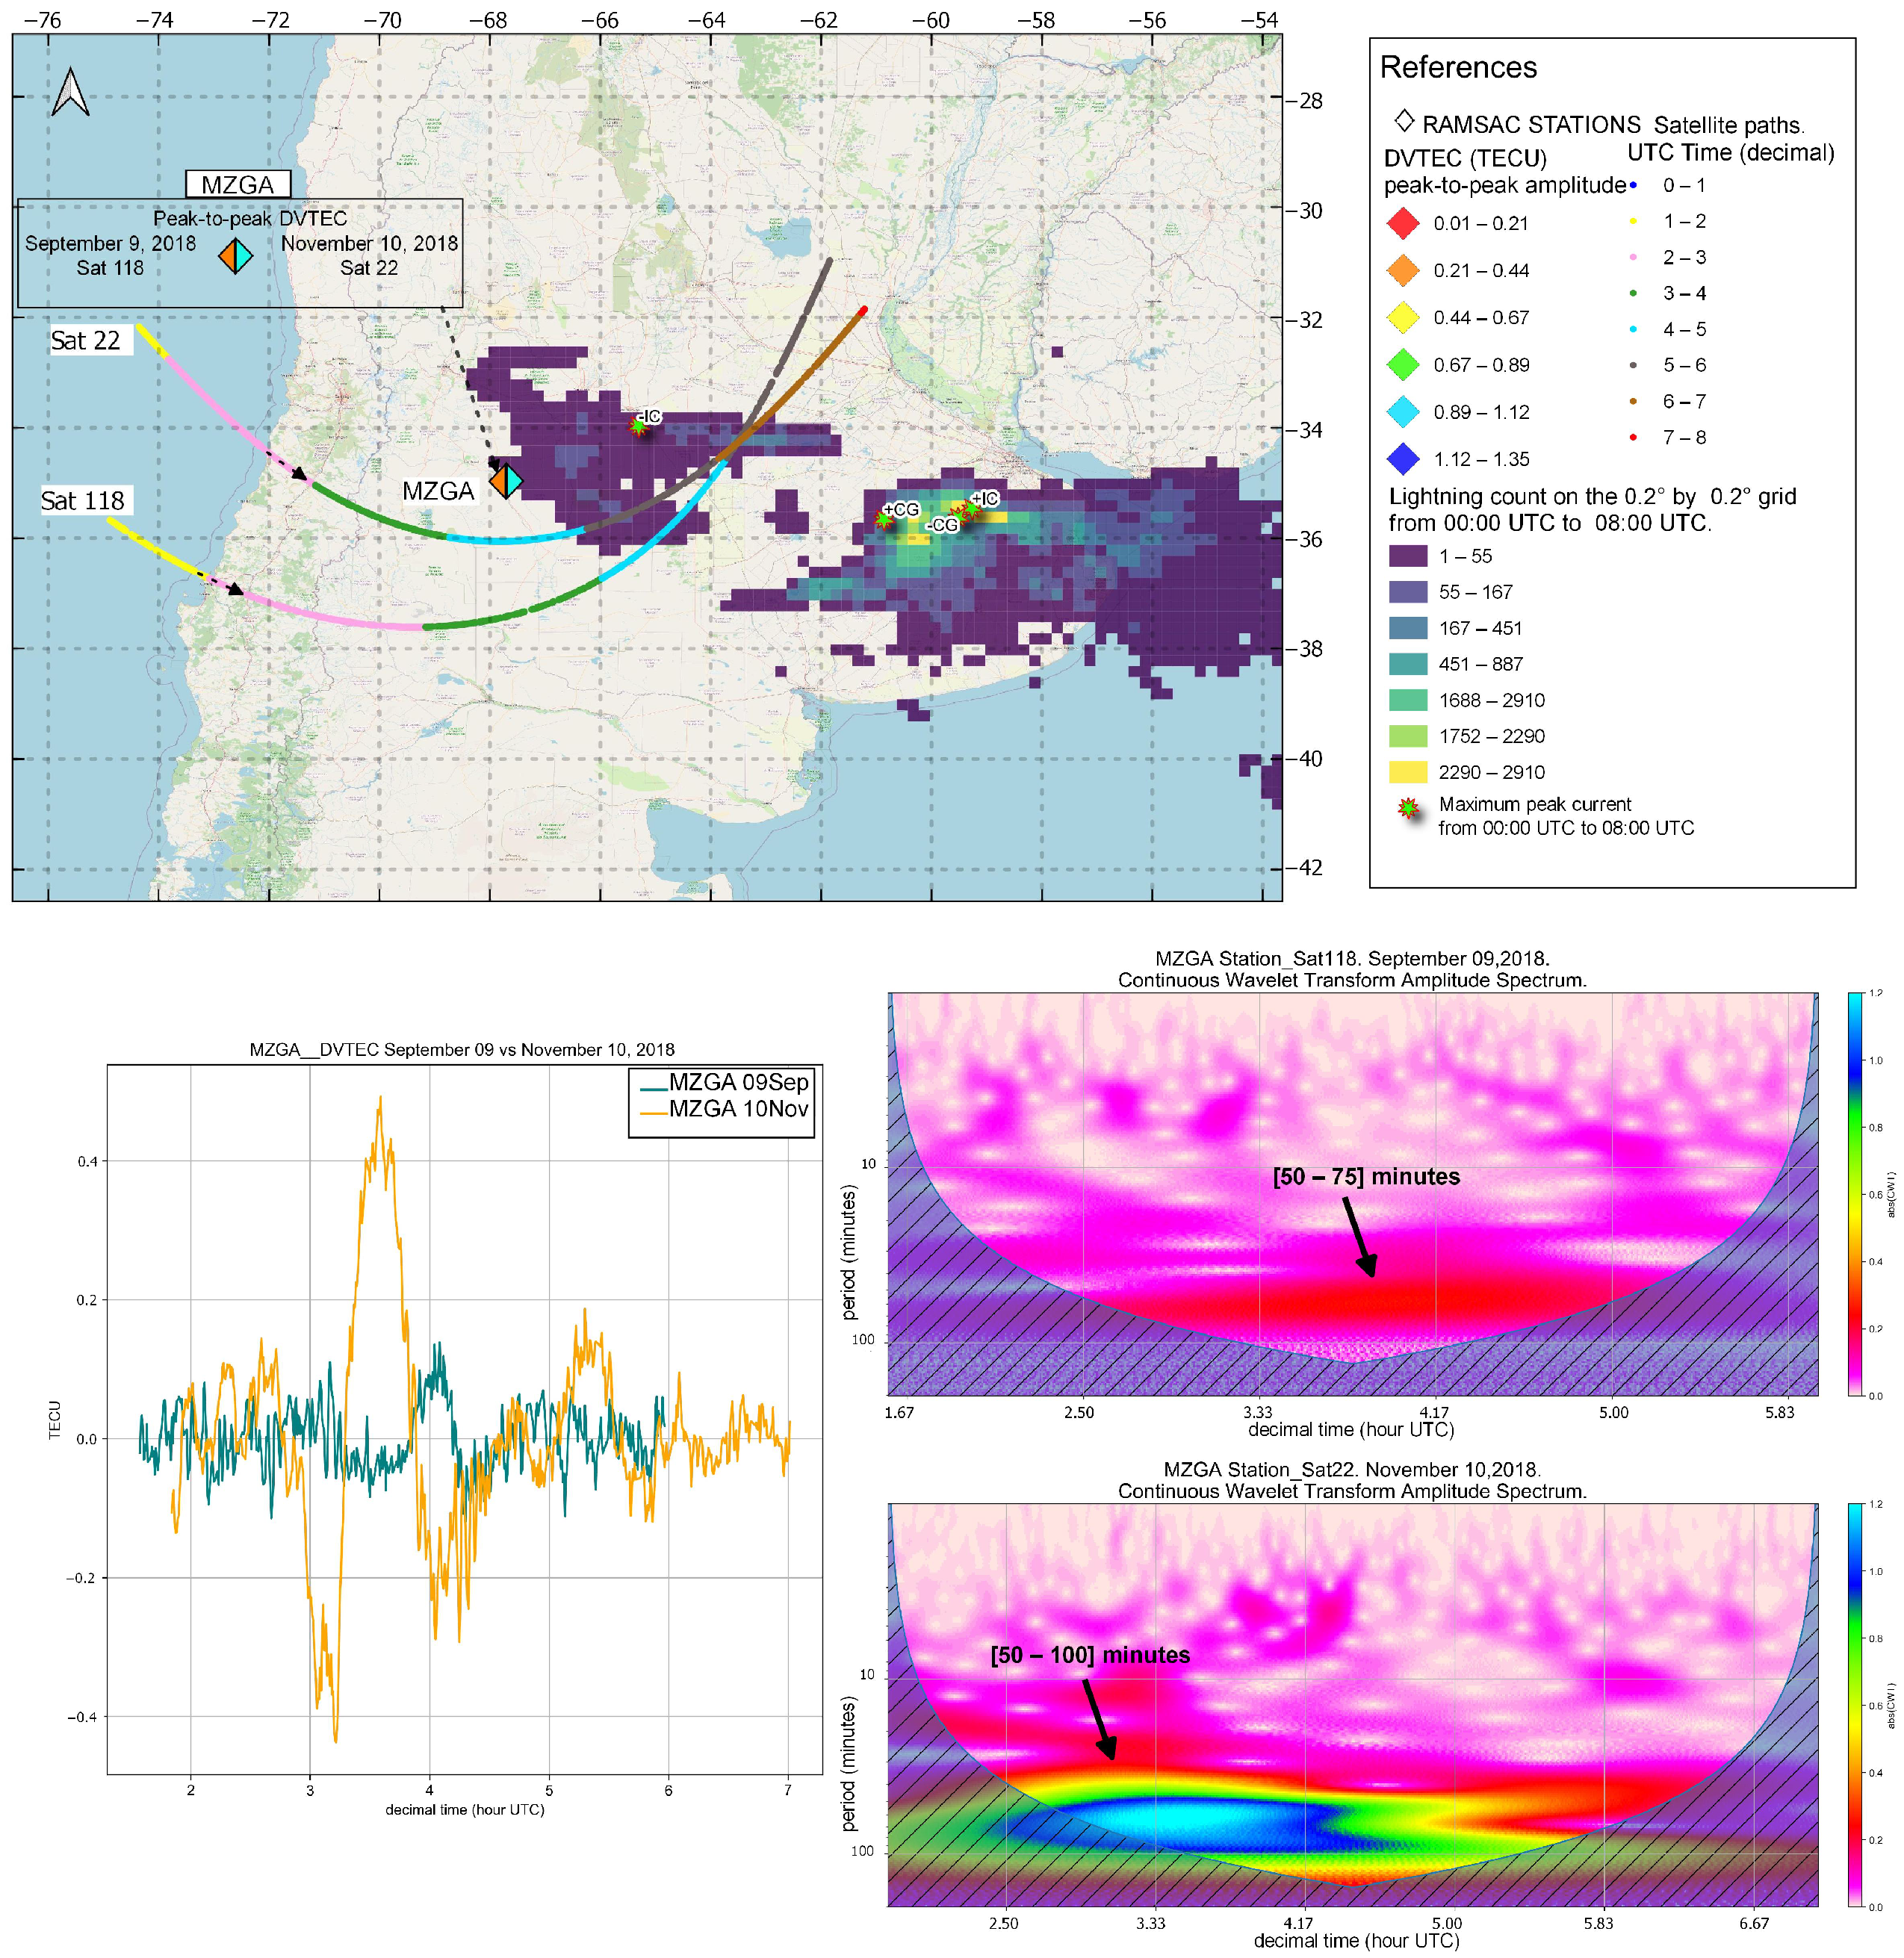Click the Sat 118 label on the map

(83, 500)
